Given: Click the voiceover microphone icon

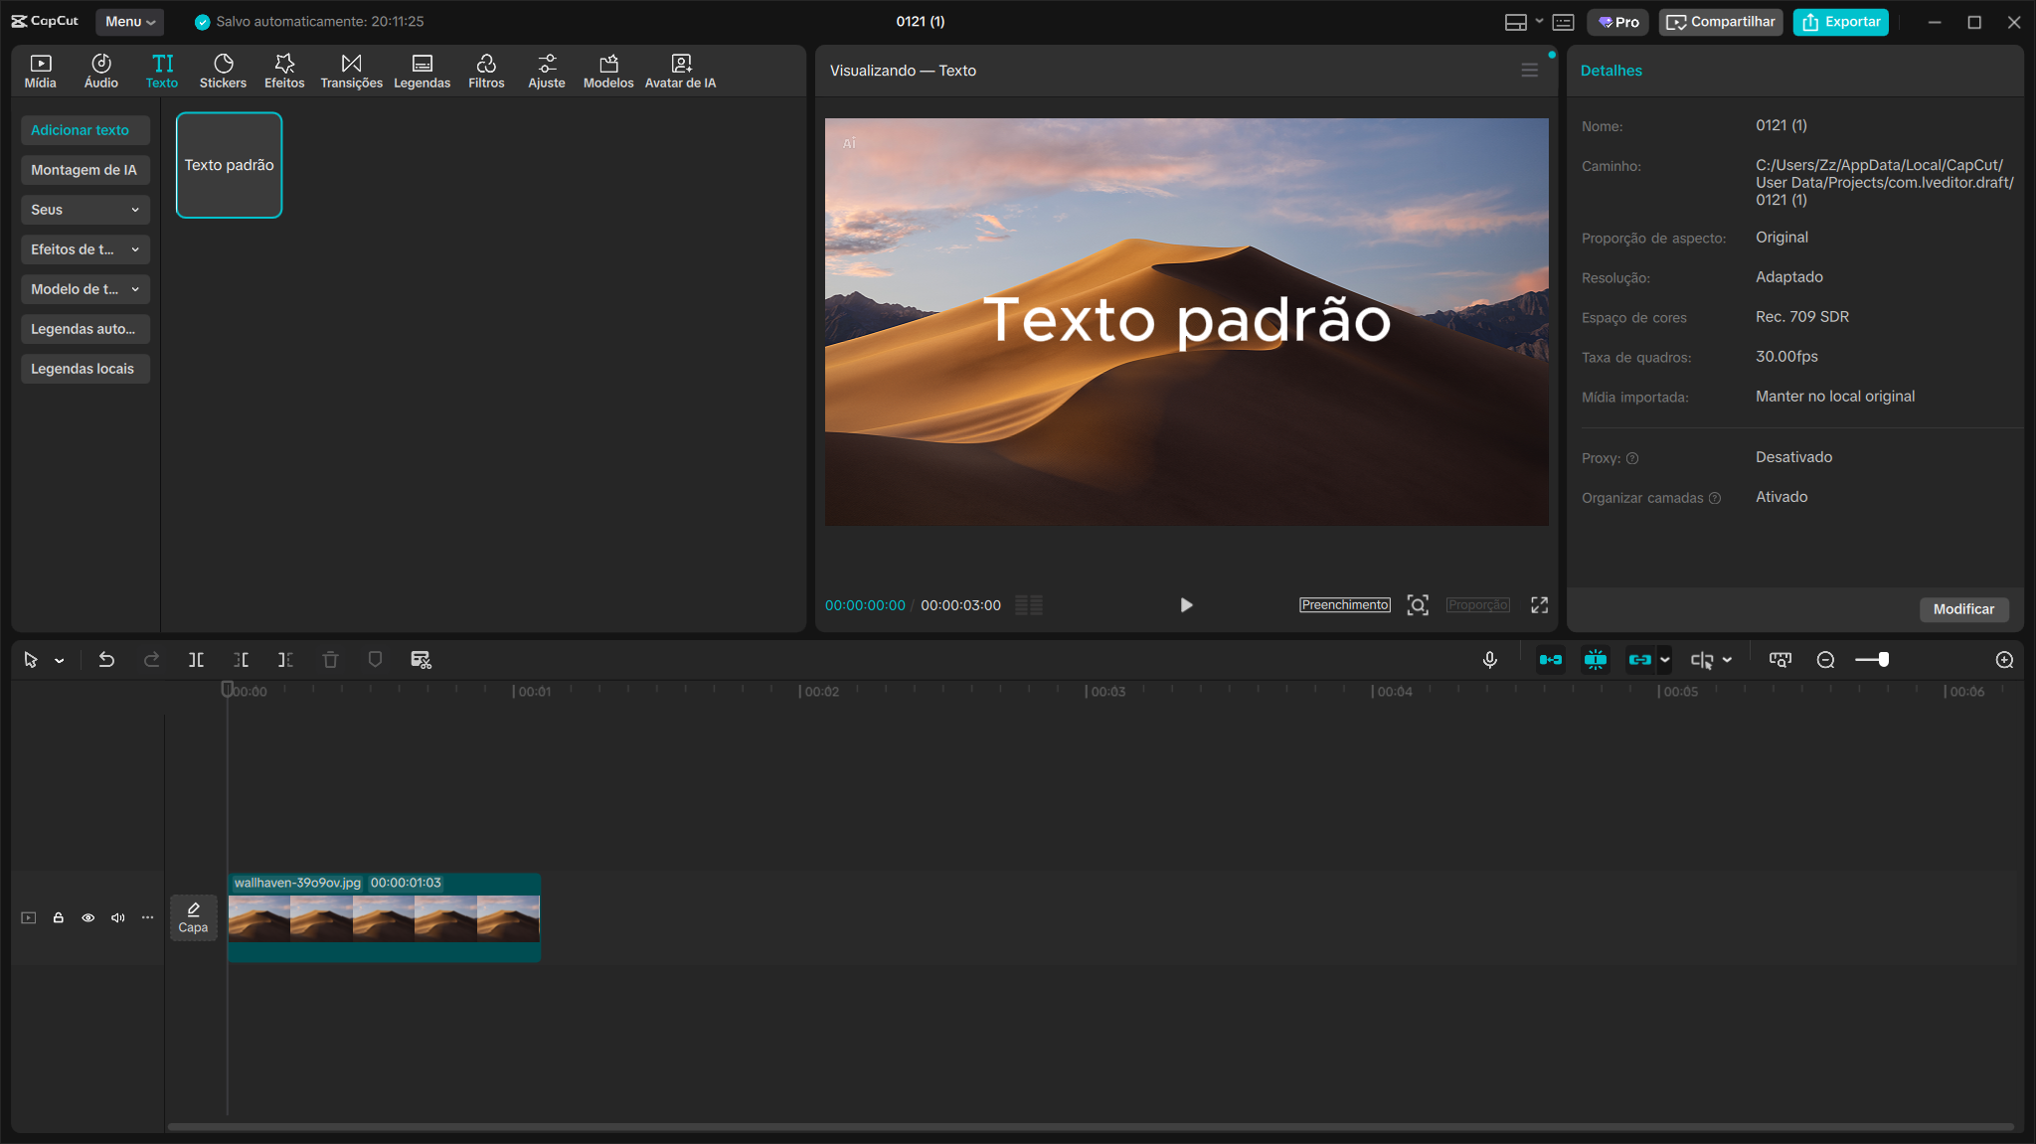Looking at the screenshot, I should click(x=1489, y=659).
